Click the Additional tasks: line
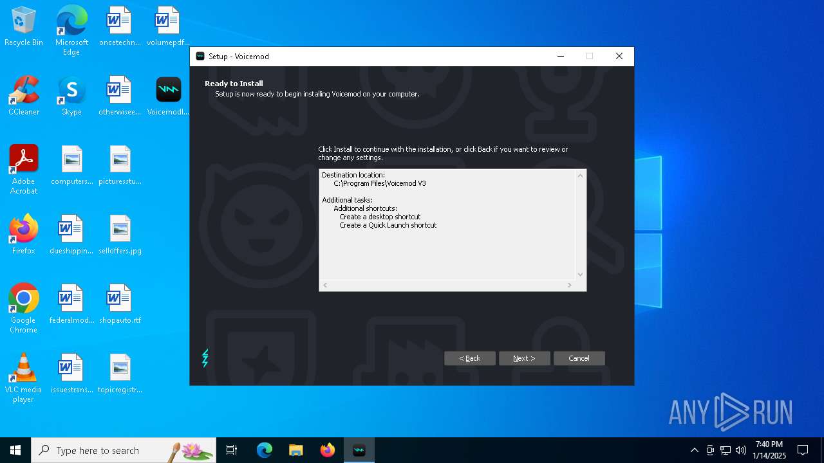The width and height of the screenshot is (824, 463). coord(347,200)
